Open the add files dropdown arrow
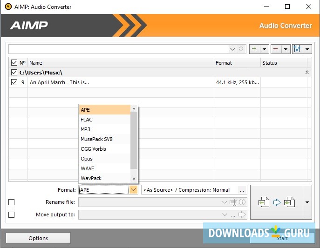The image size is (320, 248). 264,49
